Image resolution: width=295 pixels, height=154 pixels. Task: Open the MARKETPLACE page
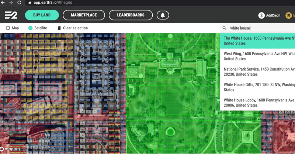point(84,15)
